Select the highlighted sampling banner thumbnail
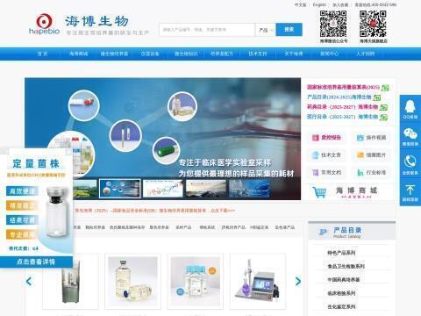The image size is (421, 316). [120, 189]
